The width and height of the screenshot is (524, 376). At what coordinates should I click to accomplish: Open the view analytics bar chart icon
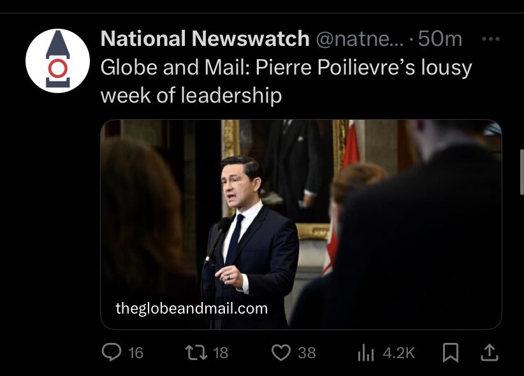coord(366,352)
